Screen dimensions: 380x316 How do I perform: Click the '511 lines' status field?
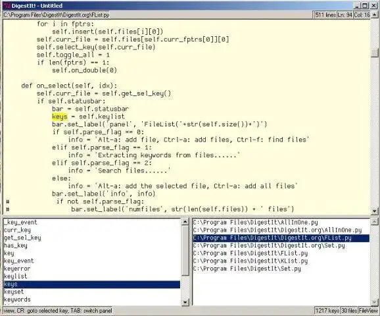click(x=325, y=15)
